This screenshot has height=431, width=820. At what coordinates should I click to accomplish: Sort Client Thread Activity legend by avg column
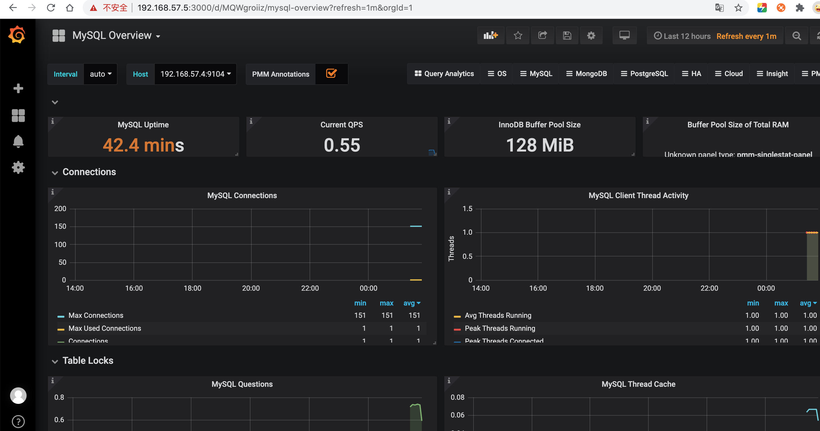808,303
